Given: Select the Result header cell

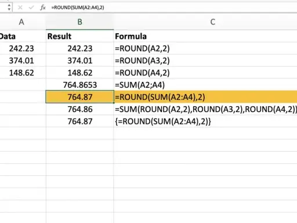Looking at the screenshot, I should (80, 36).
